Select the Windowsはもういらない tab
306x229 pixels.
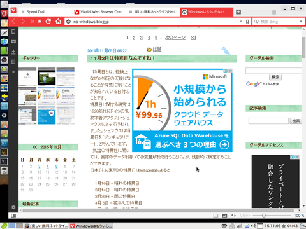[x=207, y=12]
